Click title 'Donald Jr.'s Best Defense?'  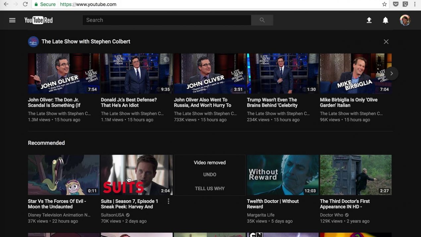129,103
